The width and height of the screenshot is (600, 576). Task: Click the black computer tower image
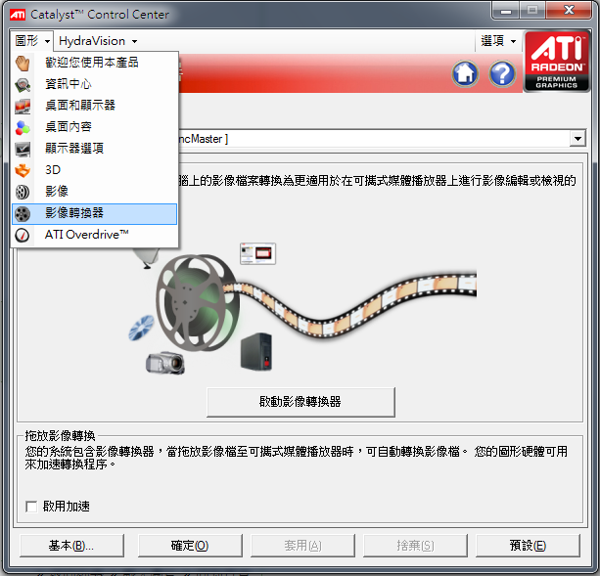tap(256, 351)
